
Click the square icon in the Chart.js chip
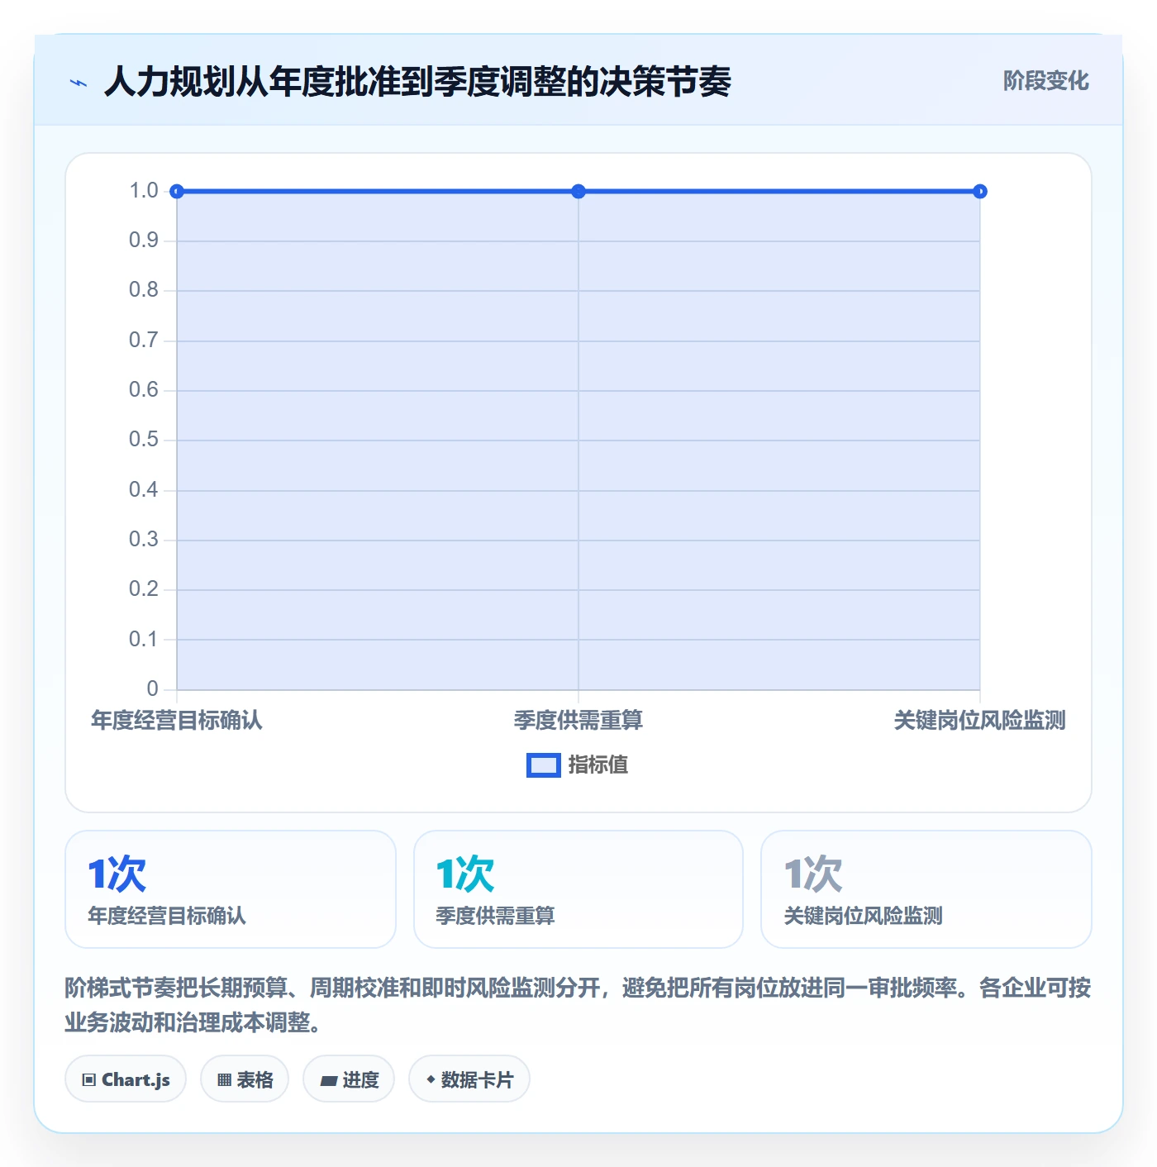point(89,1080)
